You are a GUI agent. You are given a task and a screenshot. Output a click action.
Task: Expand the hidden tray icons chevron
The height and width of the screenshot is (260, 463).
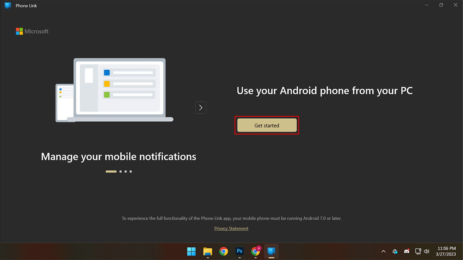pyautogui.click(x=383, y=252)
